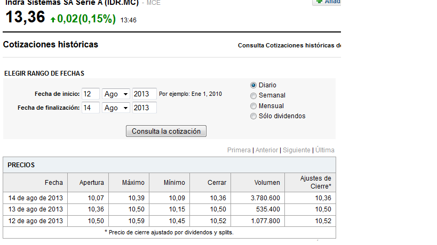Viewport: 437px width, 245px height.
Task: Select the Semanal radio button
Action: (x=253, y=96)
